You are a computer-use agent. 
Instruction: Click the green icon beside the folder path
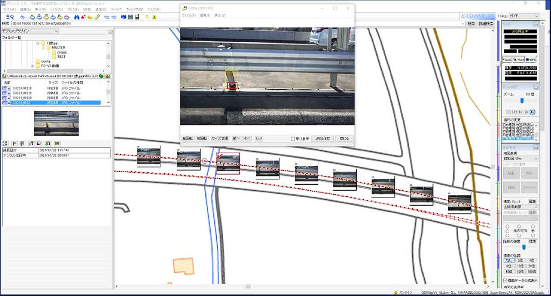coord(101,77)
